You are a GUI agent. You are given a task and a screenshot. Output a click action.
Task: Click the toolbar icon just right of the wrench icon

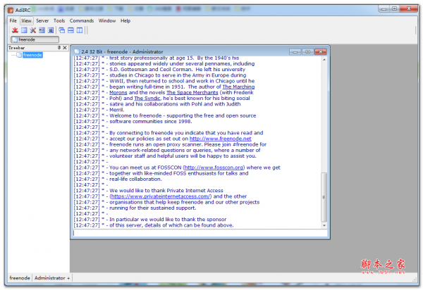[42, 30]
